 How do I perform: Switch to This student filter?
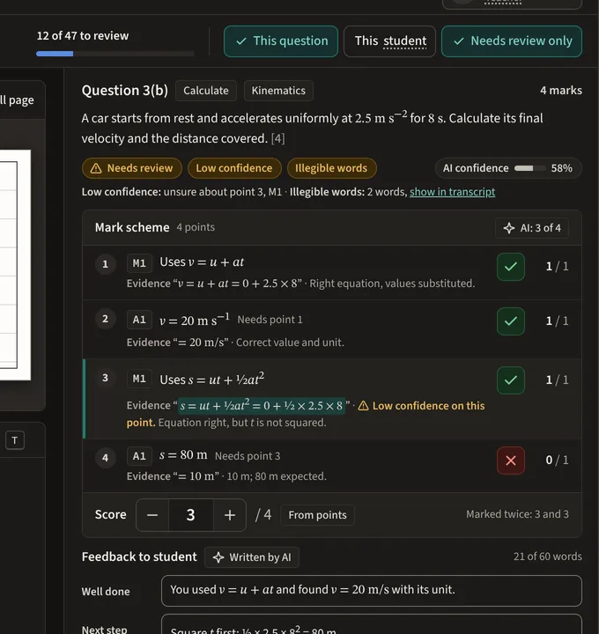pos(389,41)
